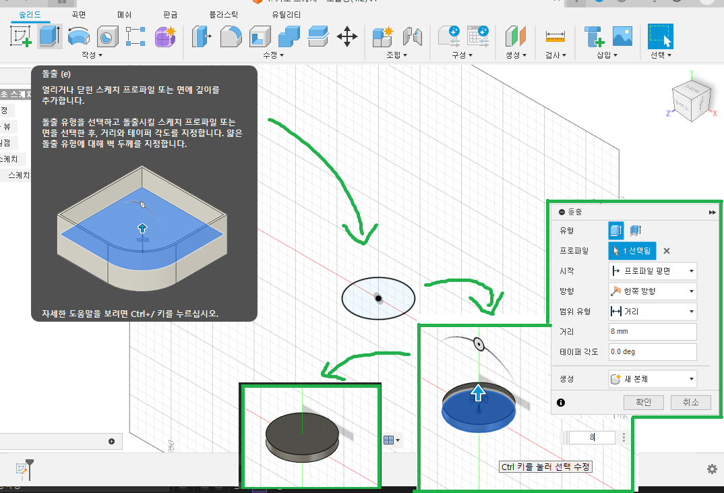Confirm the extrude with 확인
The height and width of the screenshot is (493, 724).
tap(644, 403)
